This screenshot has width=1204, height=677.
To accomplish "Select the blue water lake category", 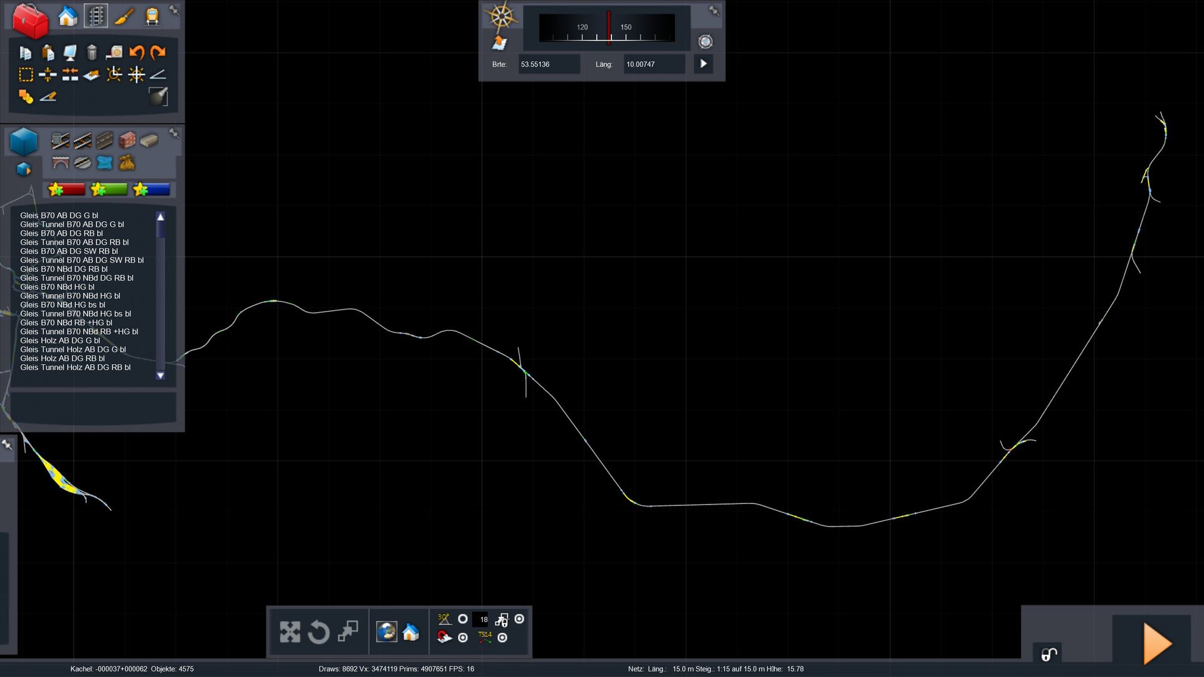I will tap(104, 163).
